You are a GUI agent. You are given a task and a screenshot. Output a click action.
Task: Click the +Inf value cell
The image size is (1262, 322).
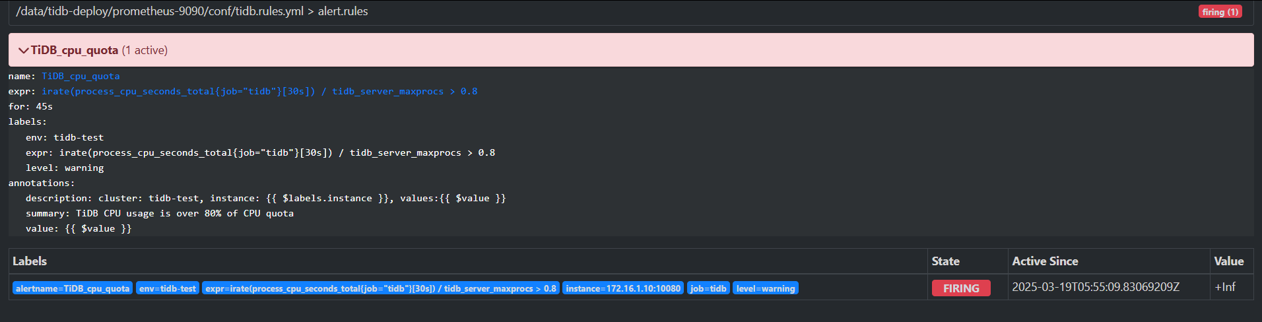click(1225, 288)
